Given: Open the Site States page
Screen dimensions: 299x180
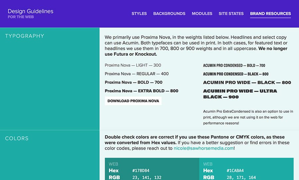Looking at the screenshot, I should pos(231,14).
